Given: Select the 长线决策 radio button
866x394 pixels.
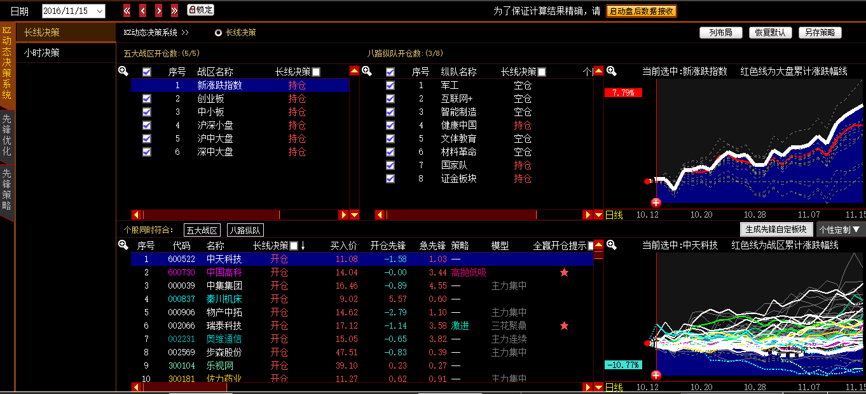Looking at the screenshot, I should (219, 32).
